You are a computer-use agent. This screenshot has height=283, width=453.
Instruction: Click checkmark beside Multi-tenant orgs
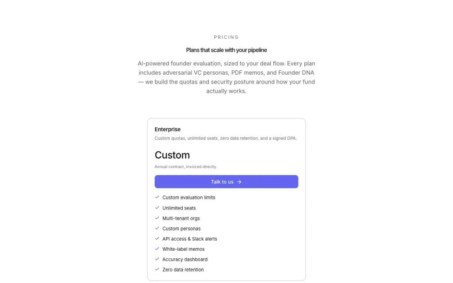point(157,218)
